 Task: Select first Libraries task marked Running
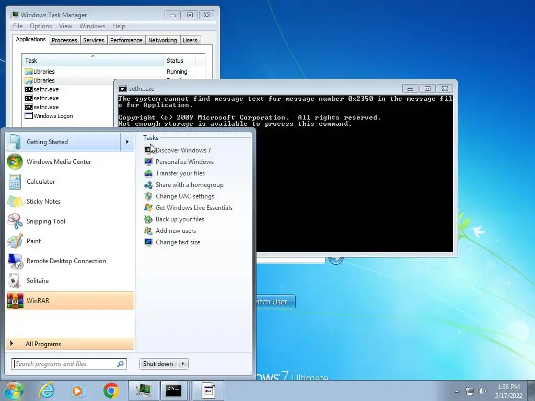pos(109,72)
